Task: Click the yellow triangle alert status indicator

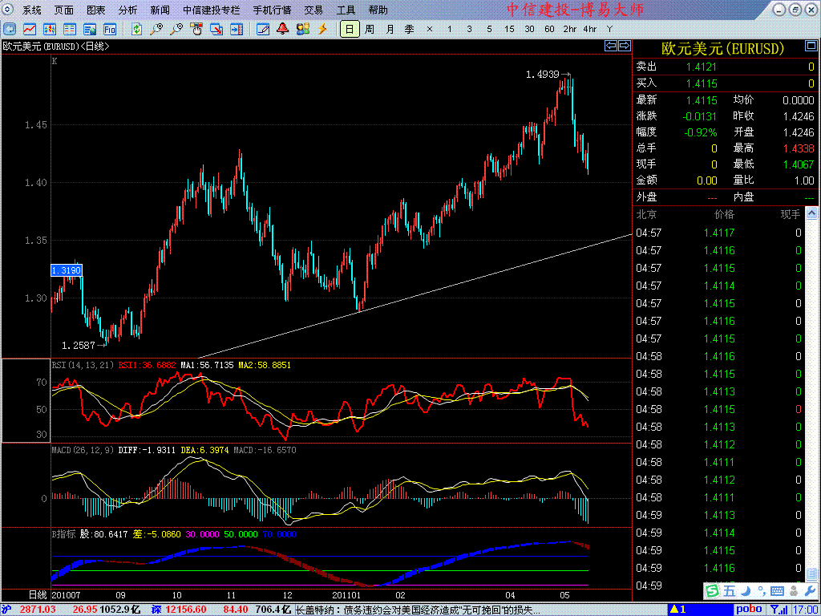Action: pos(674,610)
